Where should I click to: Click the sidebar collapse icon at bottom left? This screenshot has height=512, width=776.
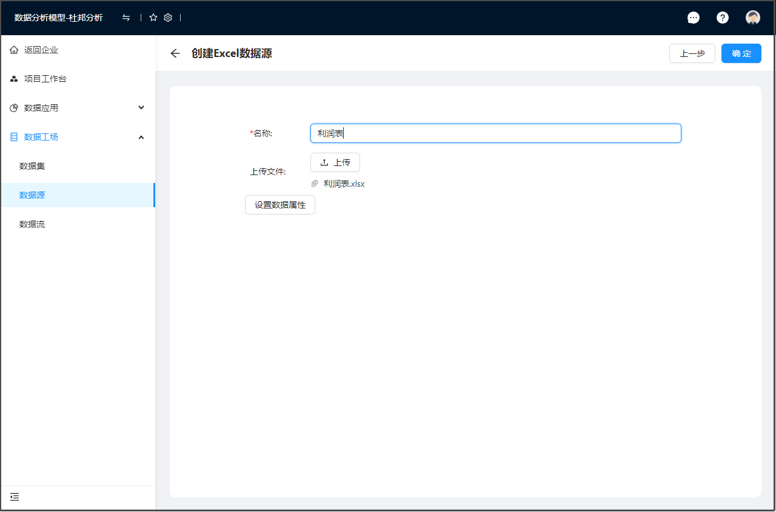pyautogui.click(x=14, y=497)
